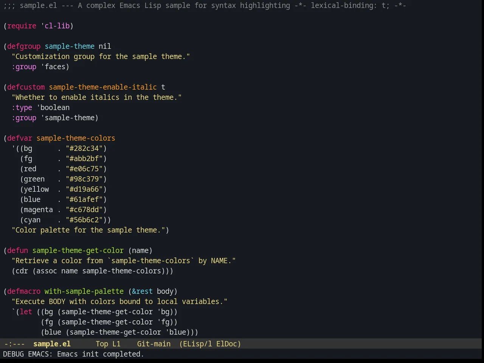484x363 pixels.
Task: Click the Top position indicator in mode line
Action: click(x=102, y=344)
